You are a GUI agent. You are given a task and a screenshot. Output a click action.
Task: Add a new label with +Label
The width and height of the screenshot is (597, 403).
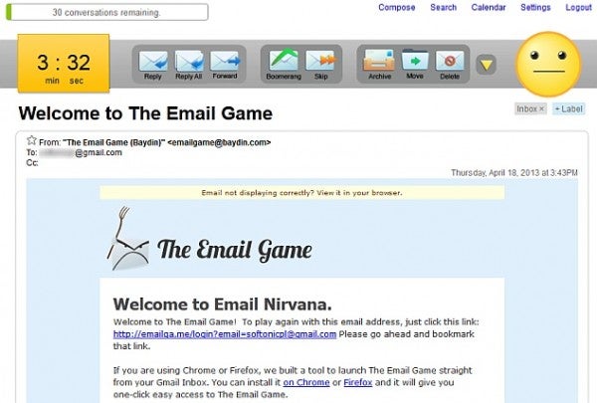click(569, 108)
